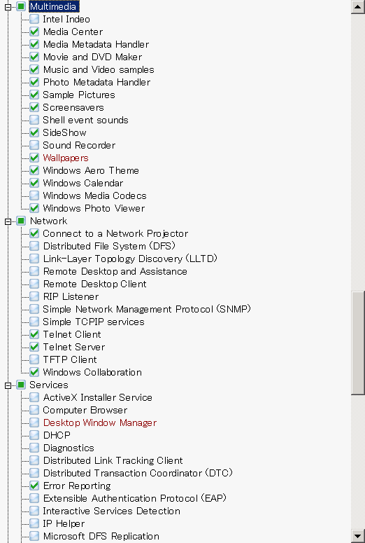Select the Multimedia tree label
365x543 pixels.
(x=53, y=6)
